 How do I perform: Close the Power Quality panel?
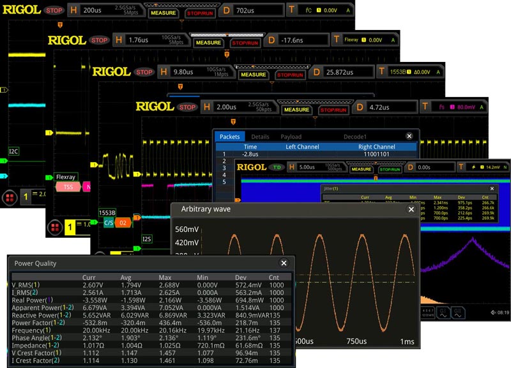pos(284,263)
